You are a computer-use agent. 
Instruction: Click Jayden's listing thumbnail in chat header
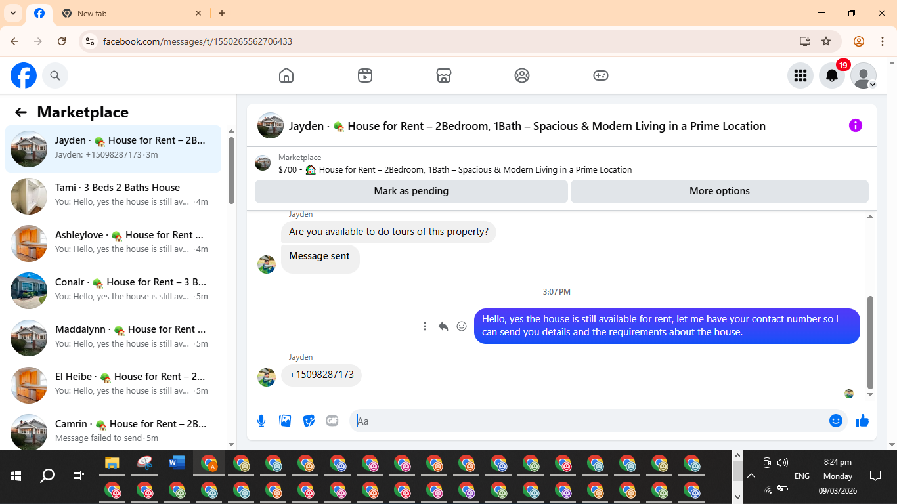point(271,125)
